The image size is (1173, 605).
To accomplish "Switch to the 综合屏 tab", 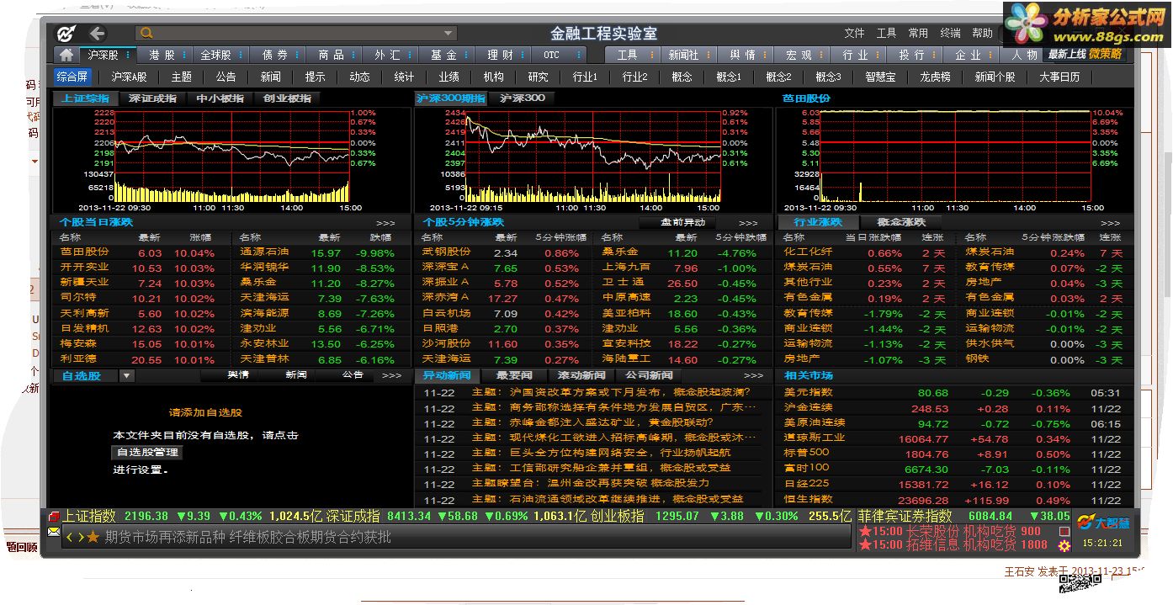I will click(x=72, y=77).
